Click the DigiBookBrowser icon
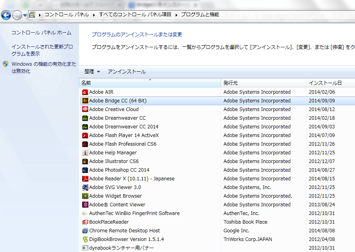Viewport: 355px width, 252px height. pos(85,239)
